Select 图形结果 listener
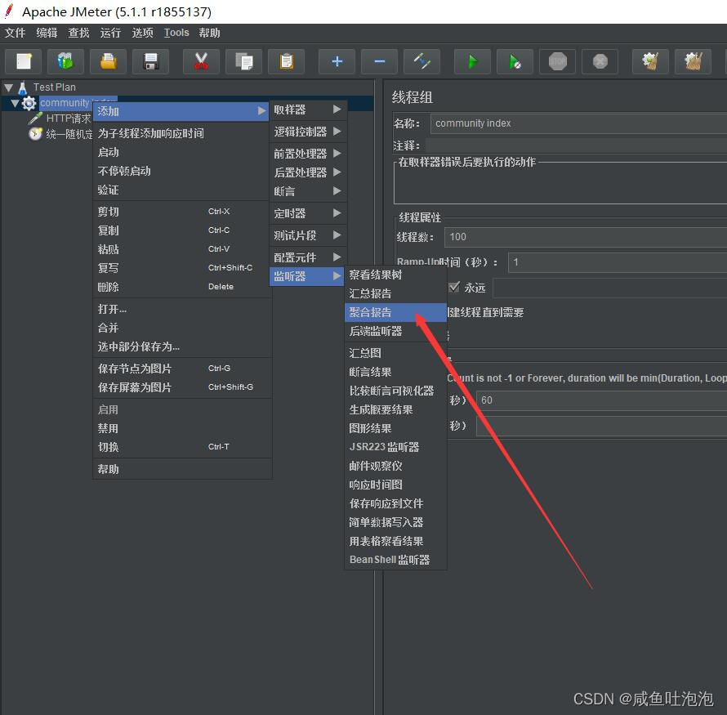 point(395,428)
